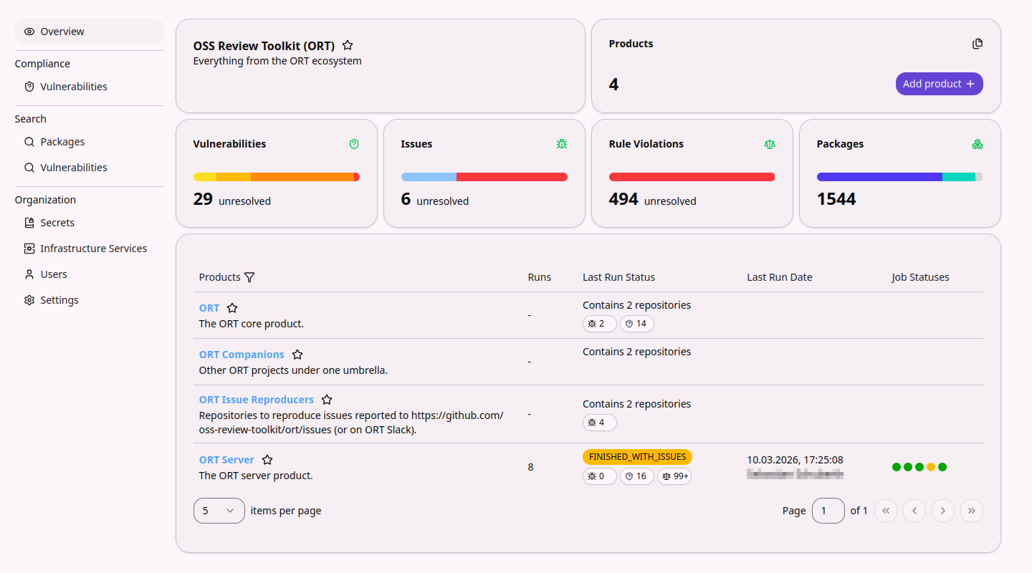Image resolution: width=1032 pixels, height=573 pixels.
Task: Click the scales icon in Rule Violations card
Action: (x=770, y=144)
